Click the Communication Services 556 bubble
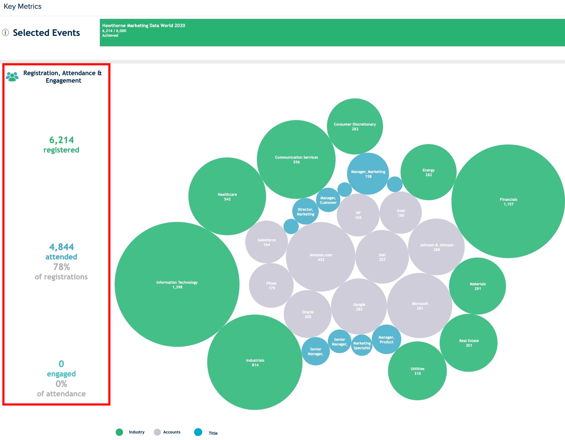Screen dimensions: 565x440 coord(296,159)
